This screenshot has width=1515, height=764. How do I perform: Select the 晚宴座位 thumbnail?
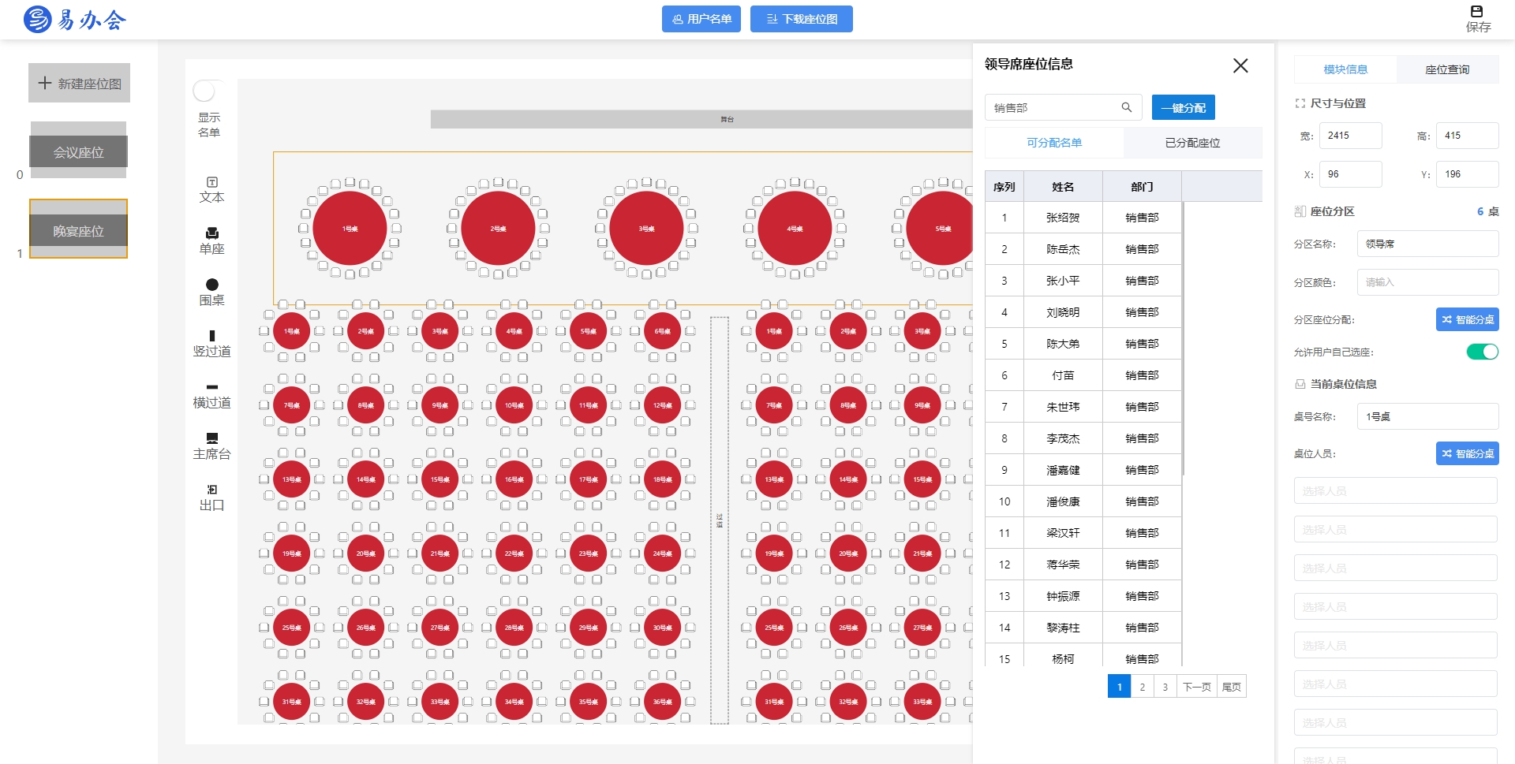[x=79, y=229]
